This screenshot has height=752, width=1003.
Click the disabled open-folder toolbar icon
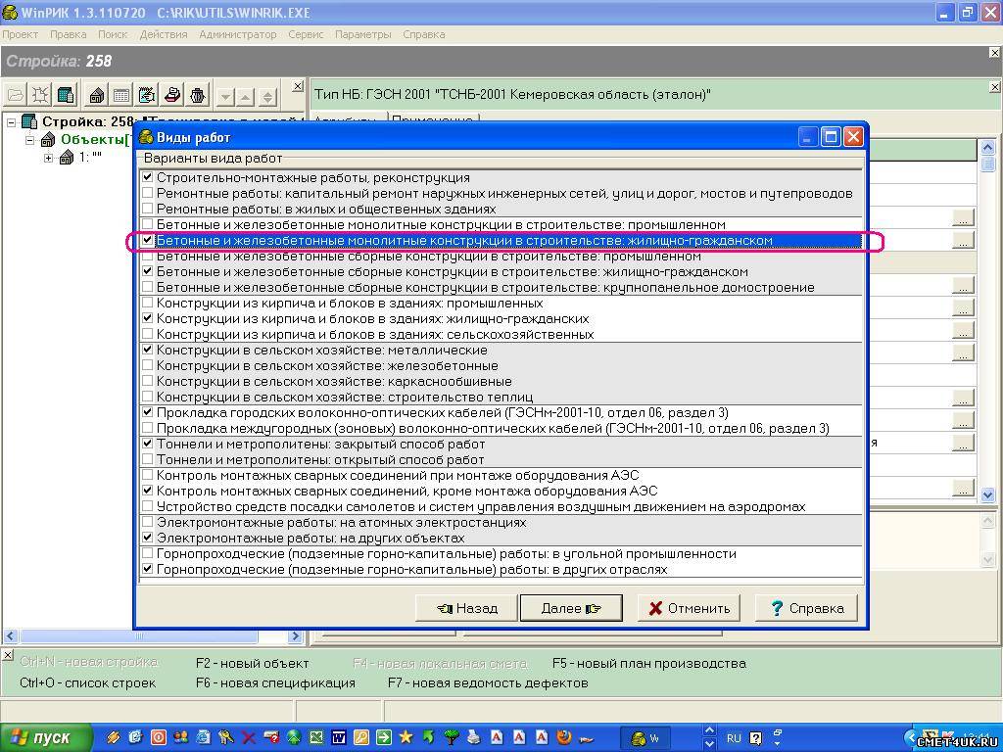point(16,96)
